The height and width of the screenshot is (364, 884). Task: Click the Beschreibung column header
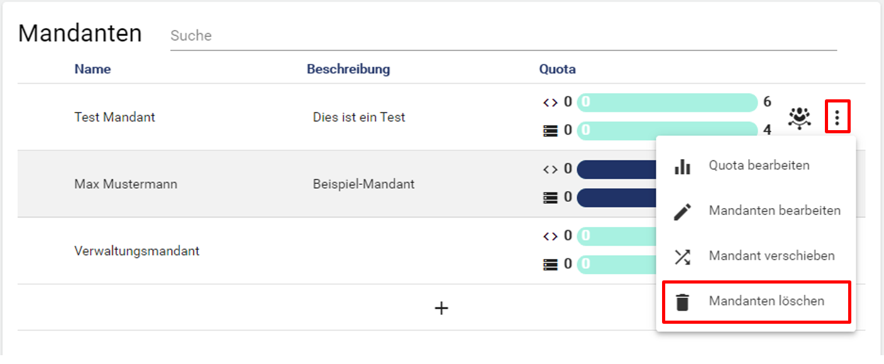[348, 69]
